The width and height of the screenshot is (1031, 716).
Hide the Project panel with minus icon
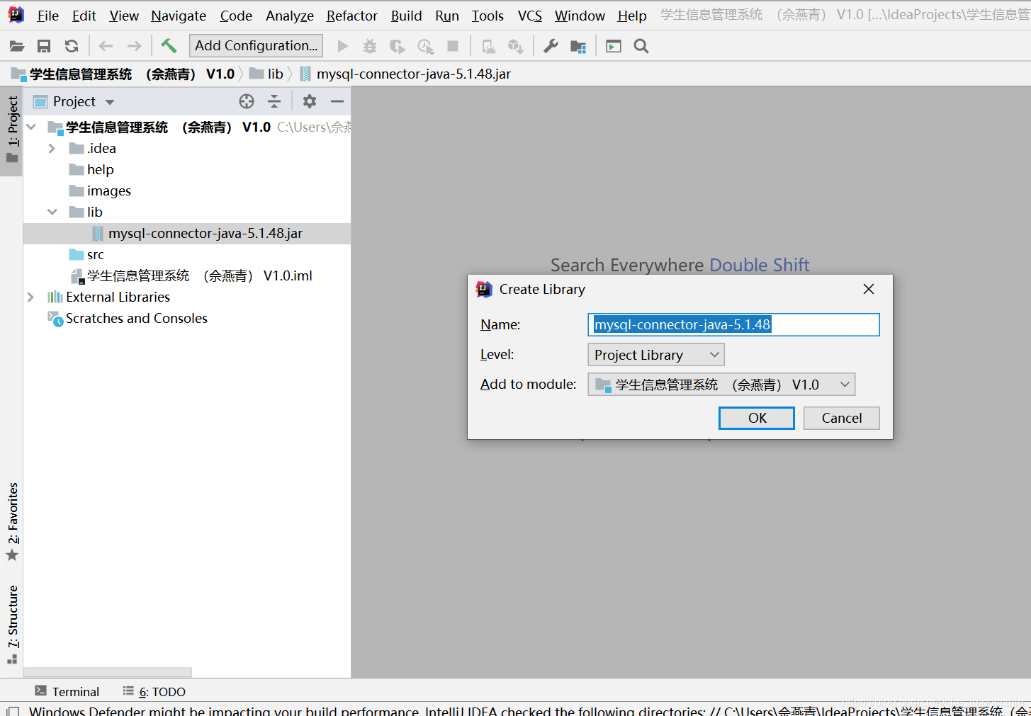(x=337, y=101)
